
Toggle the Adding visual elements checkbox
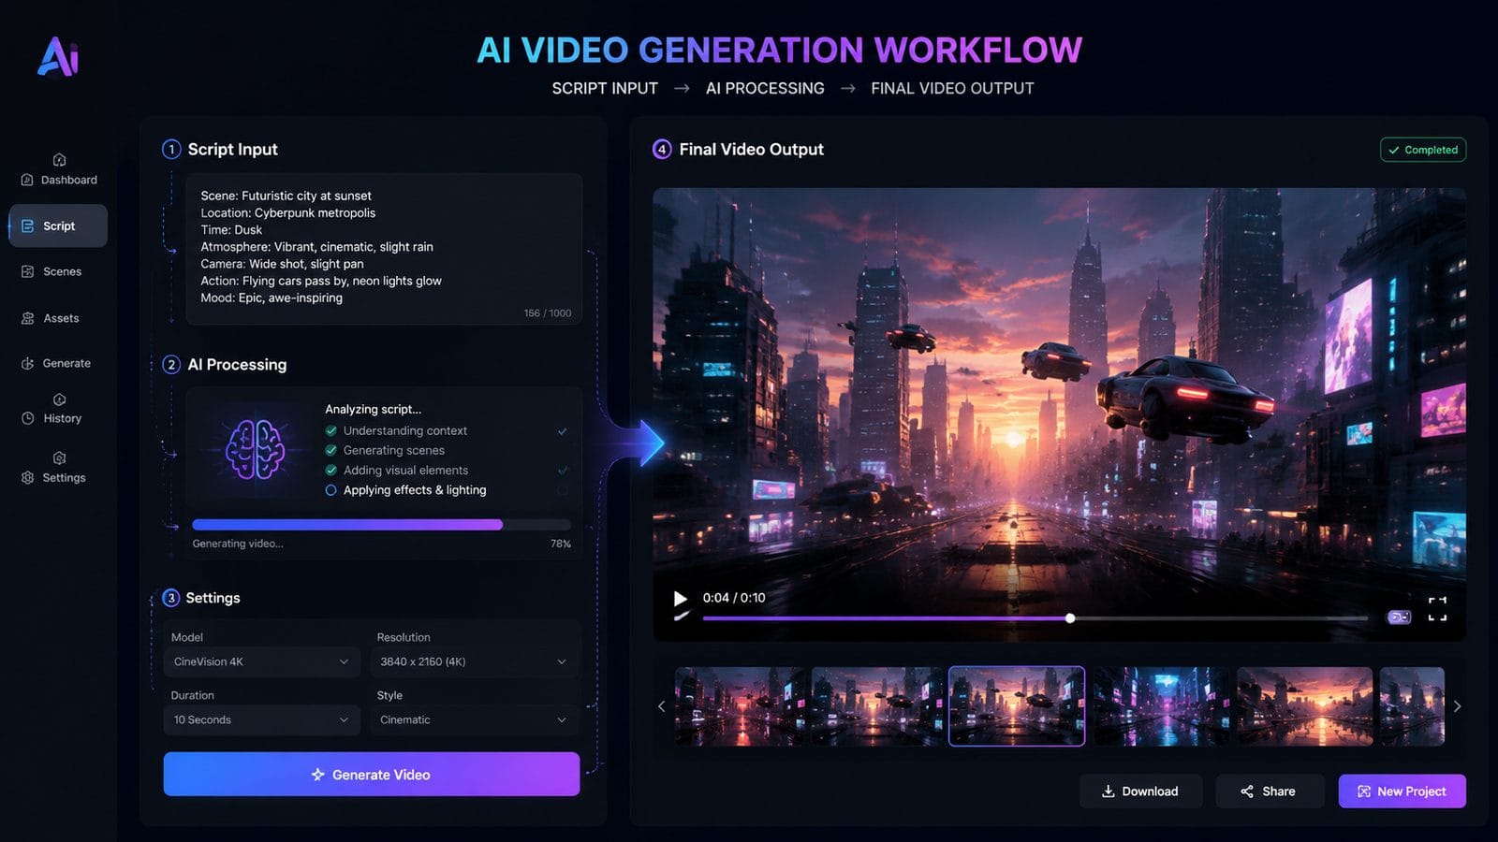coord(330,470)
